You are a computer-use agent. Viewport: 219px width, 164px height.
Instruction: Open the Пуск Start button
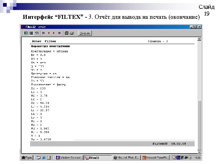click(27, 158)
